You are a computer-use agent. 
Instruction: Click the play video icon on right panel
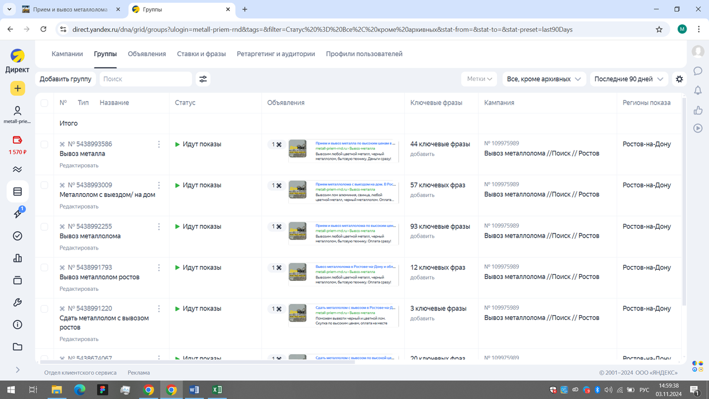(698, 128)
